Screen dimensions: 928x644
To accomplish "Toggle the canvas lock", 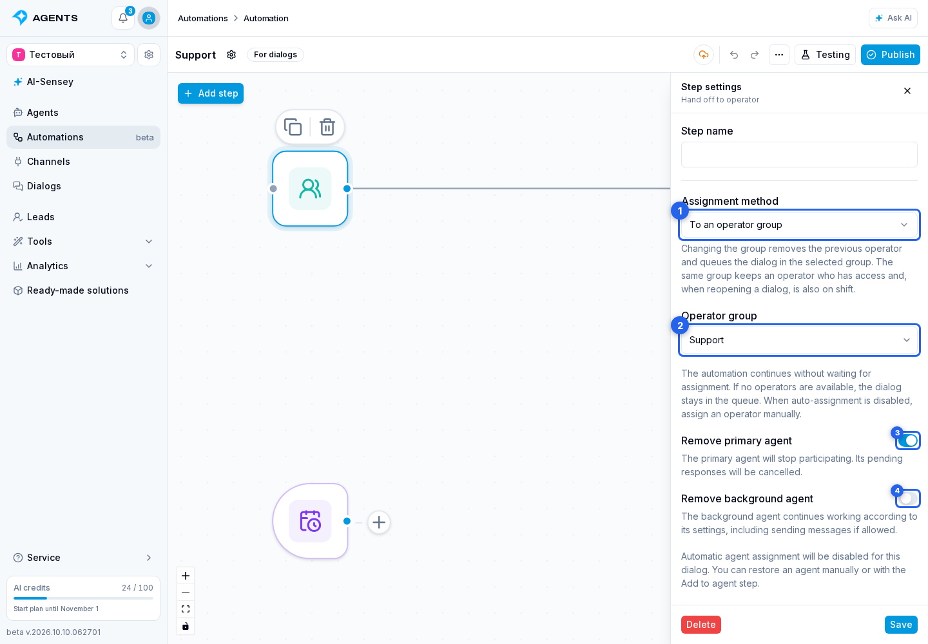I will tap(186, 626).
